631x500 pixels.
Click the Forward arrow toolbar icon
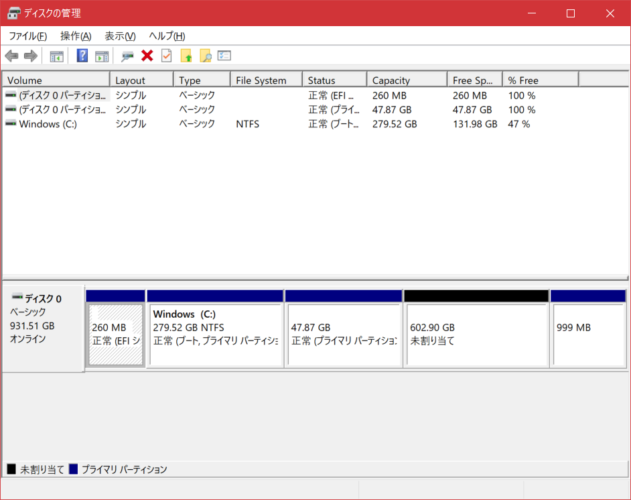pos(31,56)
